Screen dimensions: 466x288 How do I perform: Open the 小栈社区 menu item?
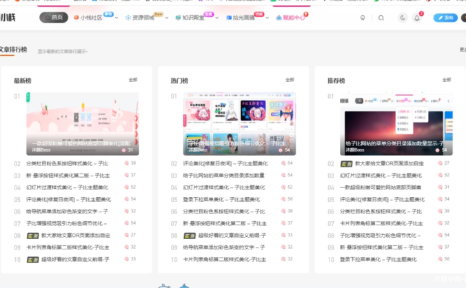[x=91, y=18]
